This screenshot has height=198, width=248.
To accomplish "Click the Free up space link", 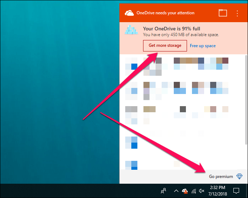I will 203,46.
